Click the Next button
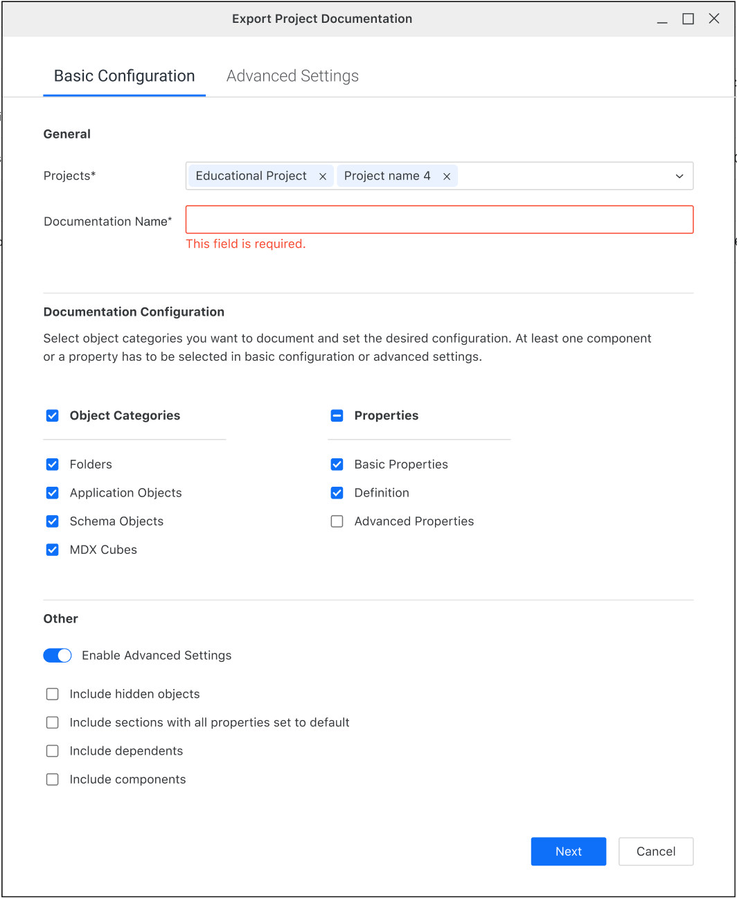Viewport: 737px width, 898px height. coord(568,852)
